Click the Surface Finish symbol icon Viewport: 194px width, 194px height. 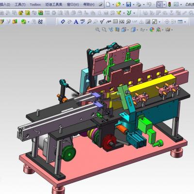[102, 21]
